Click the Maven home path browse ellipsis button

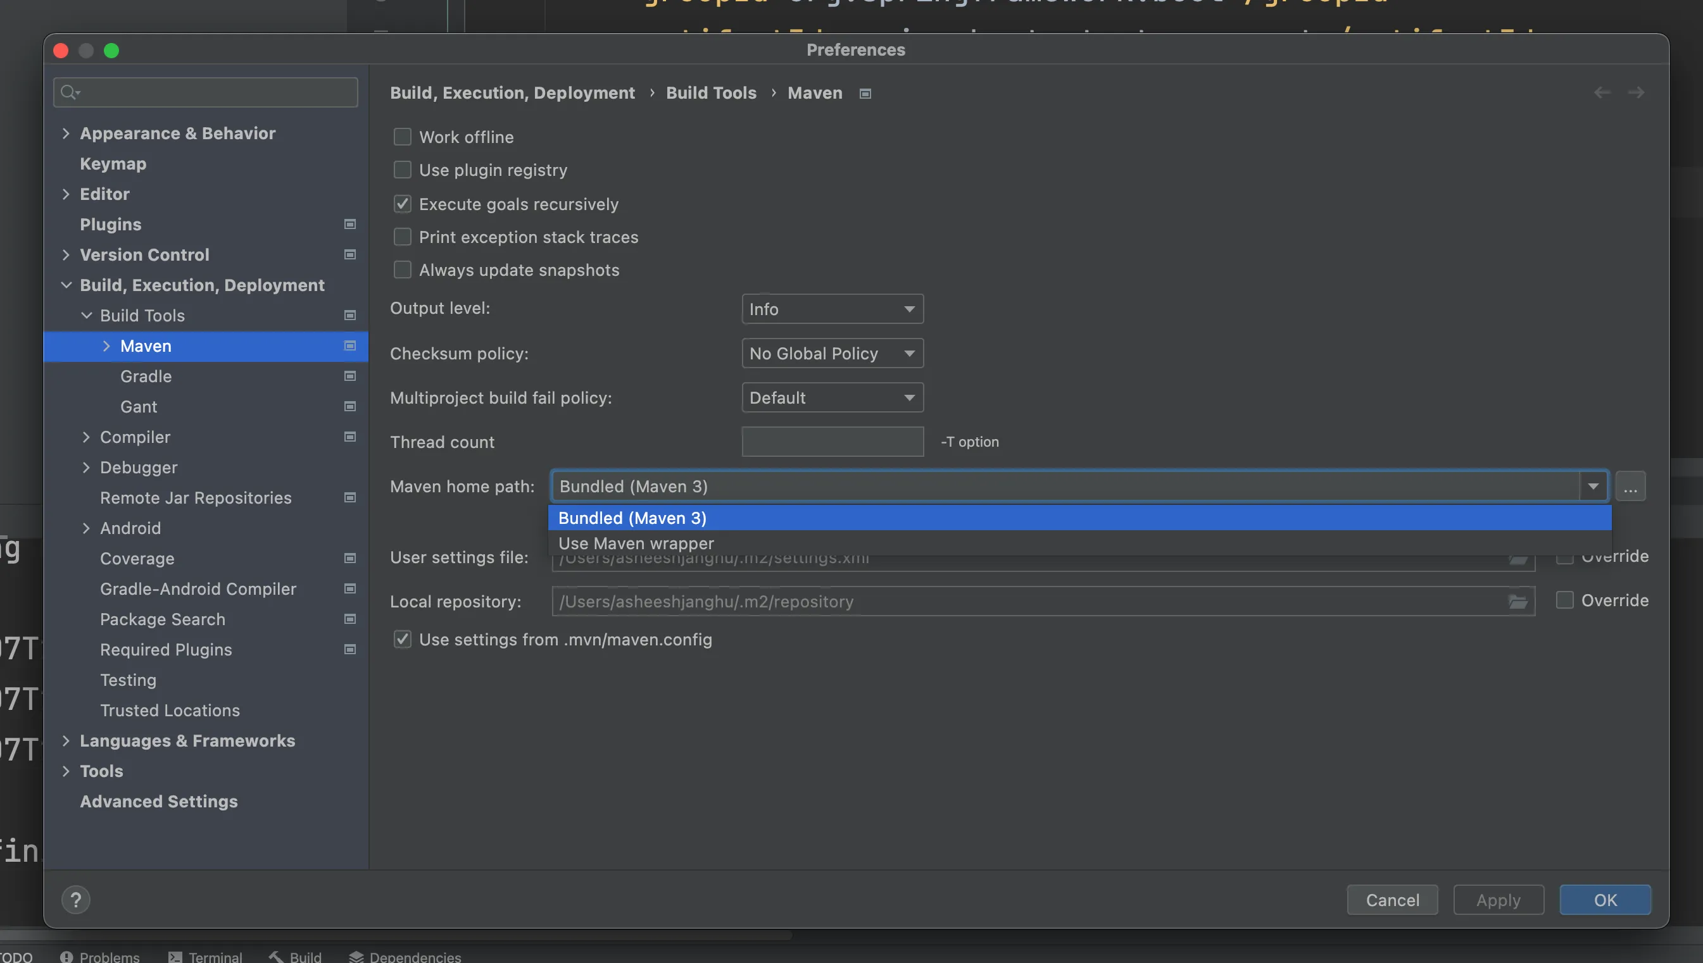coord(1630,487)
